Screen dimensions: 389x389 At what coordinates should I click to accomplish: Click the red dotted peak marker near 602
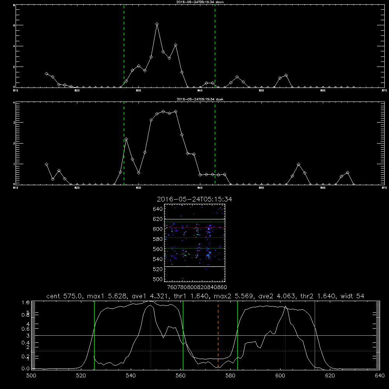coord(285,335)
